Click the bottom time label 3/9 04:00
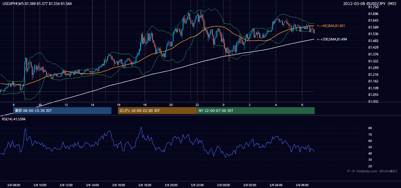The image size is (401, 188). point(276,185)
